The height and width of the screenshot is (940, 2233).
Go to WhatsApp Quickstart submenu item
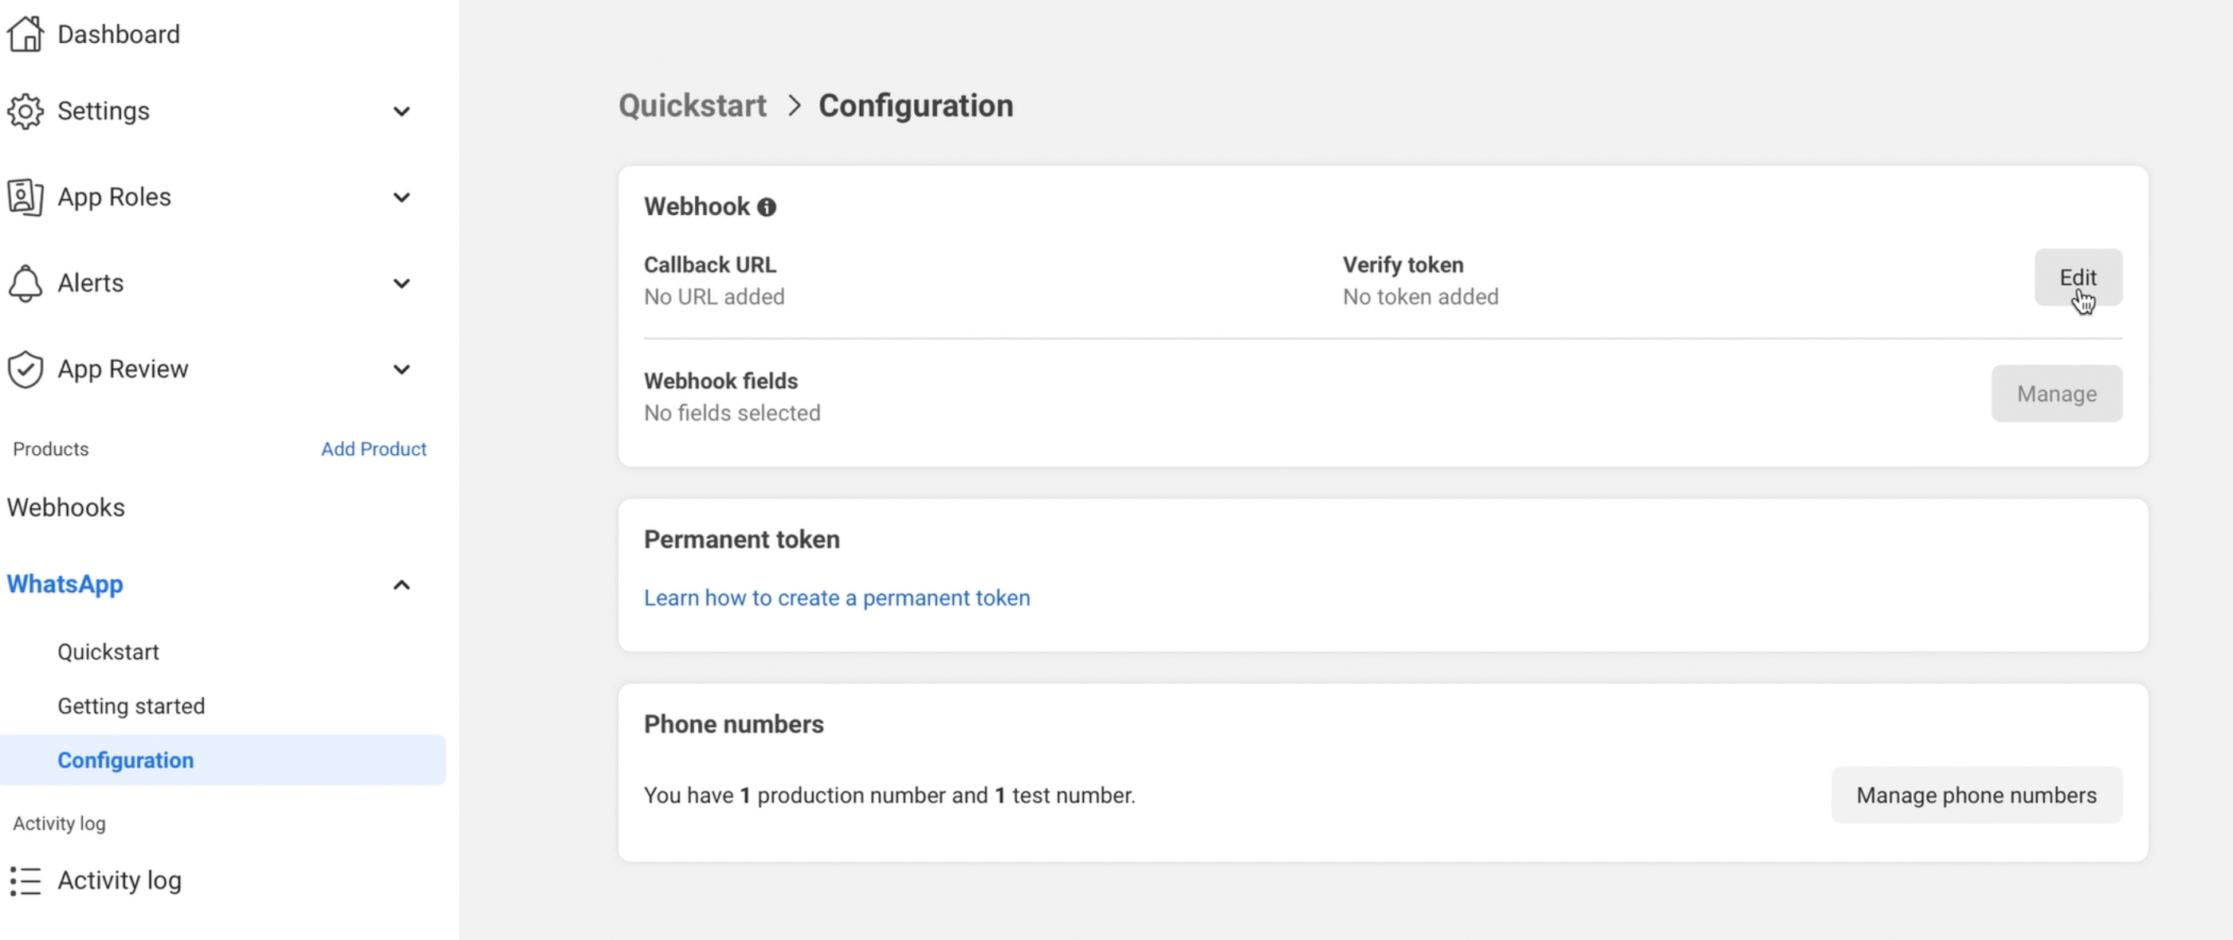108,652
